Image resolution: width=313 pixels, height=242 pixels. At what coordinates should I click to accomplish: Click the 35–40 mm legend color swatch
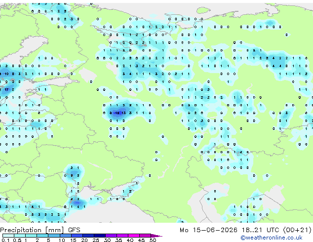click(122, 236)
